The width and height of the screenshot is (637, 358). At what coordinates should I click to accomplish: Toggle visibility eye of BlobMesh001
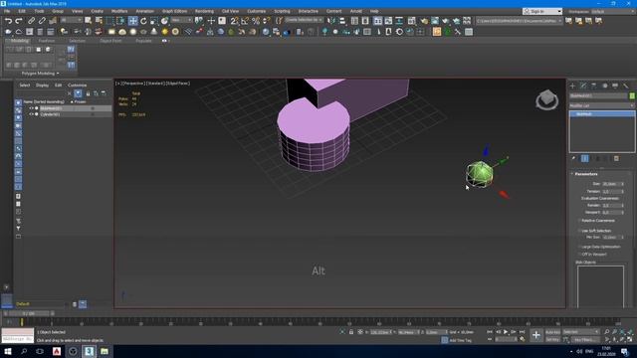31,108
